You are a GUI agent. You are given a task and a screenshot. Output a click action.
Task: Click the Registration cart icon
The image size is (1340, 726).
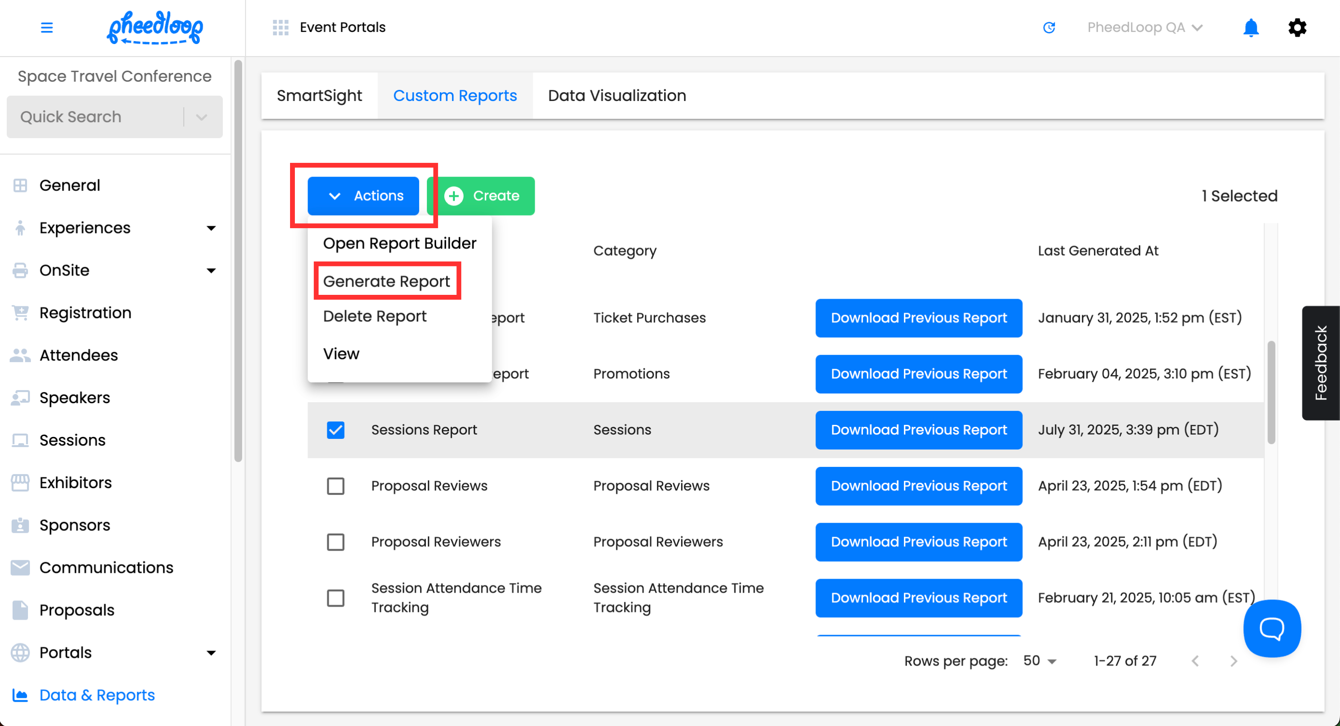coord(20,313)
